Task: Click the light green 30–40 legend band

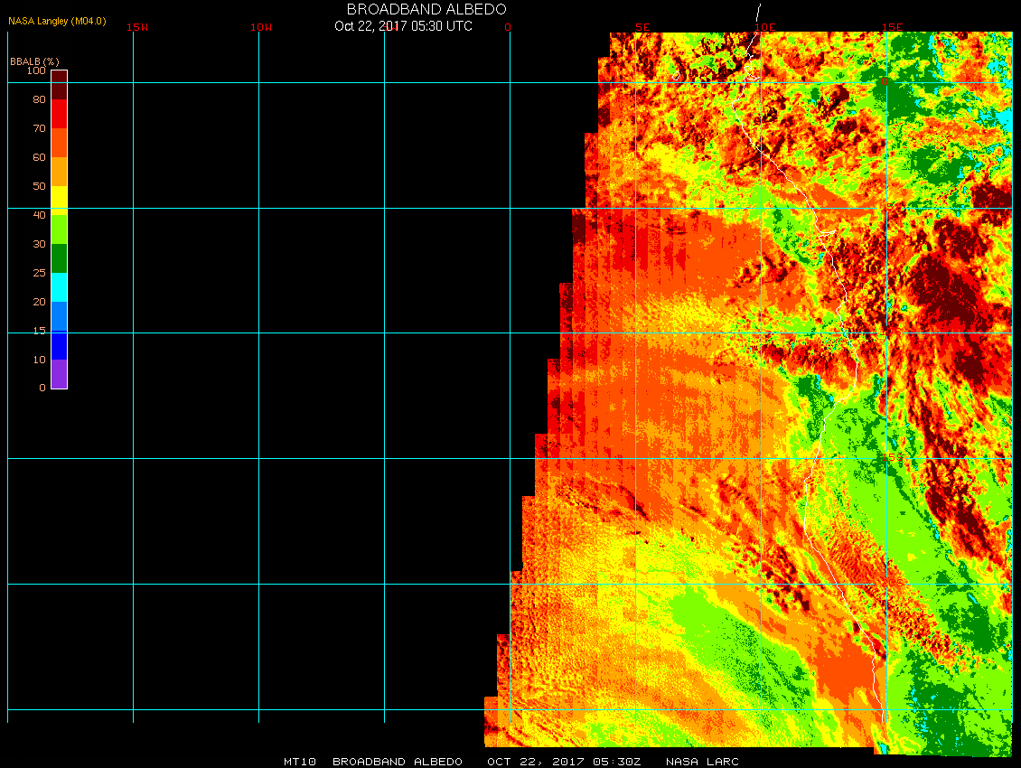Action: coord(60,229)
